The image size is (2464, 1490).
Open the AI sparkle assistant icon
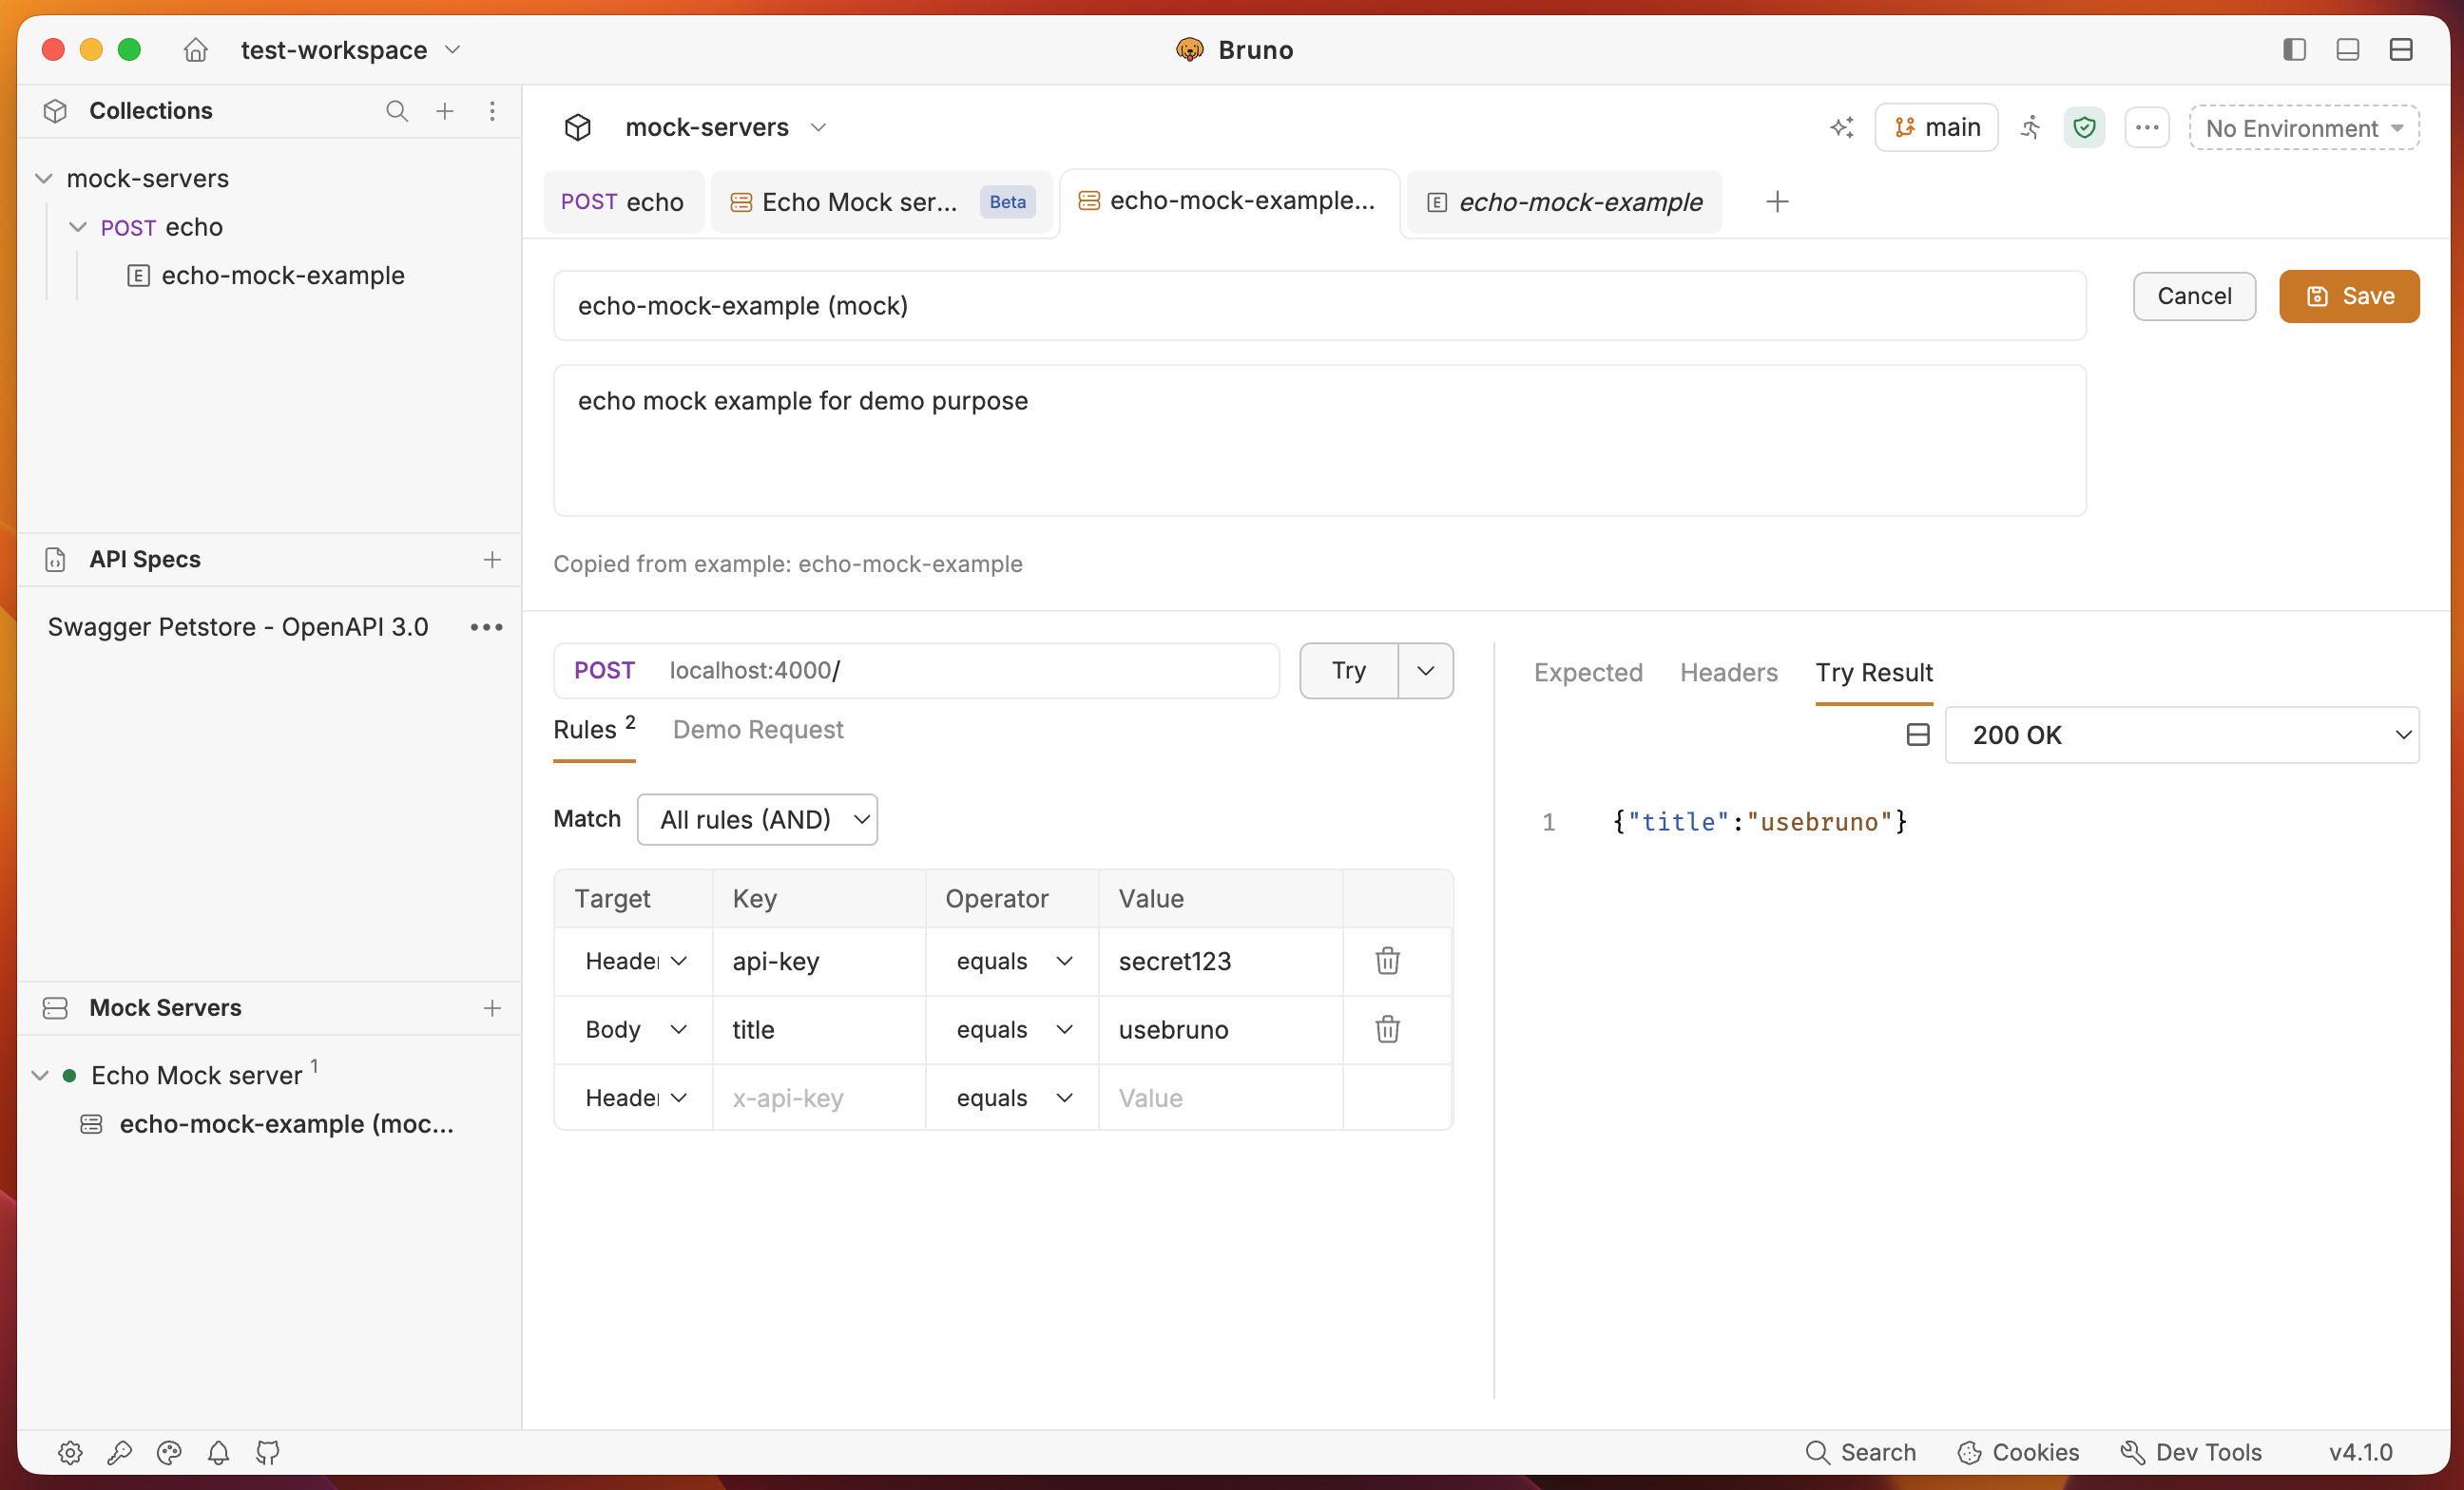tap(1842, 128)
